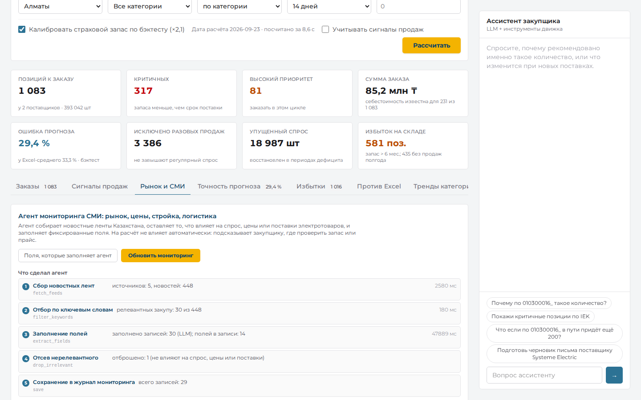Disable the Калибровать страховой запас checkbox
641x400 pixels.
22,29
